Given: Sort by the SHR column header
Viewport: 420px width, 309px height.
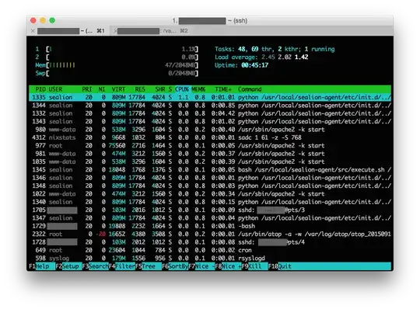Looking at the screenshot, I should pyautogui.click(x=160, y=89).
